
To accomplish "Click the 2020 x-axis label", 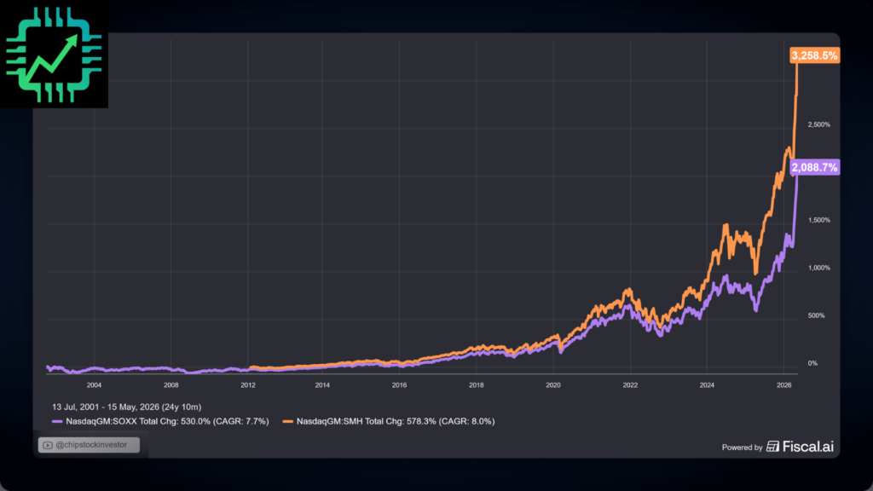I will (552, 385).
